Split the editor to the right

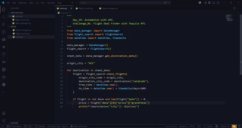234,8
